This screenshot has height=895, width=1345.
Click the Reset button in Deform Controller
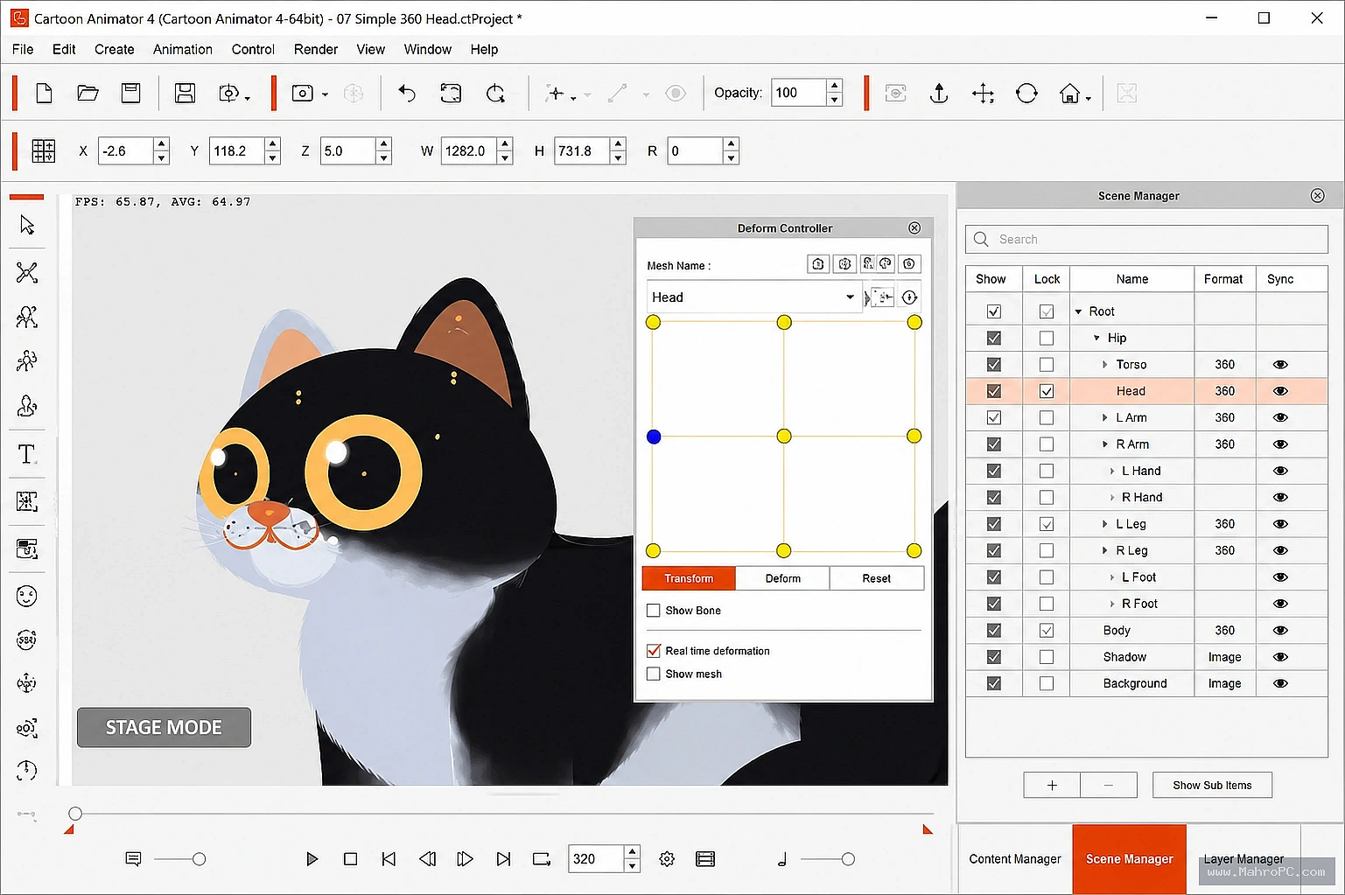[876, 578]
